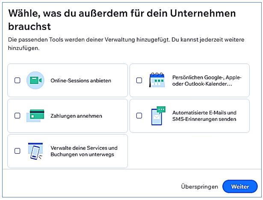Check the Zahlungen annehmen checkbox
This screenshot has height=200, width=263.
[18, 116]
